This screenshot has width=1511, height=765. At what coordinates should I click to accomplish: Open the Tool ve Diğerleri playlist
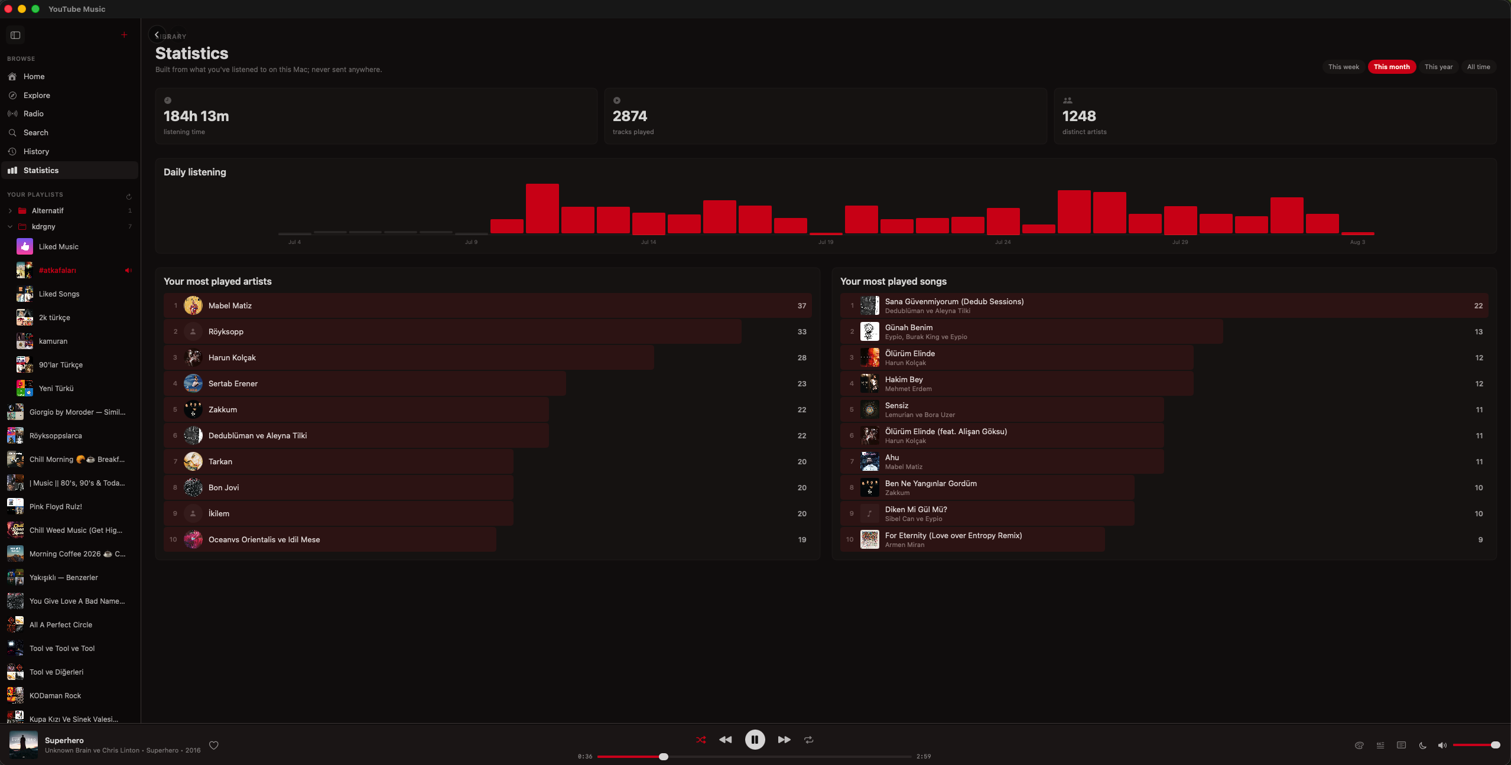[70, 672]
